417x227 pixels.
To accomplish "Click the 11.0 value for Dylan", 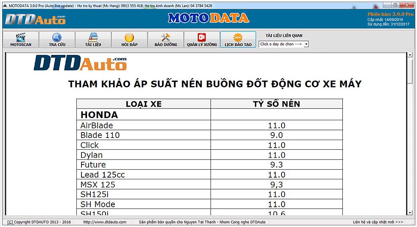I will tap(276, 155).
